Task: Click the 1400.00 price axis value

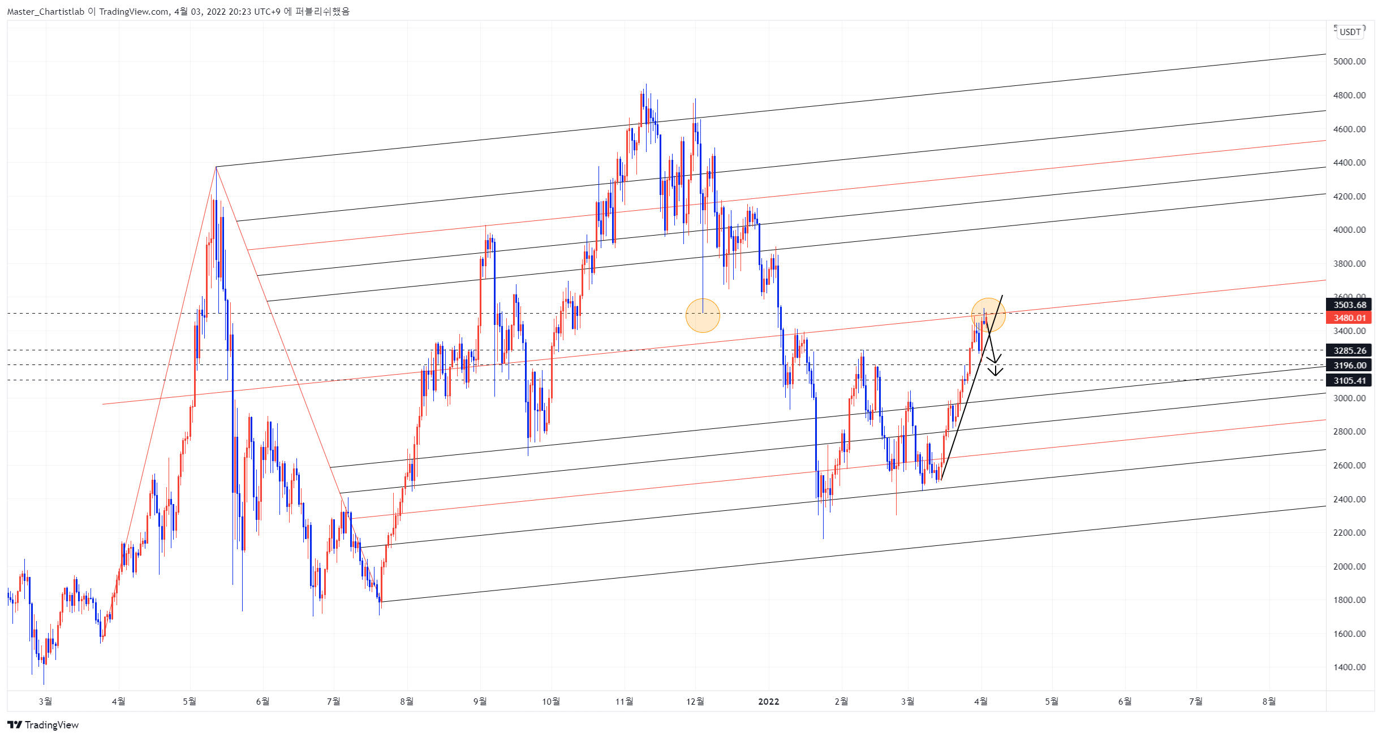Action: (1349, 667)
